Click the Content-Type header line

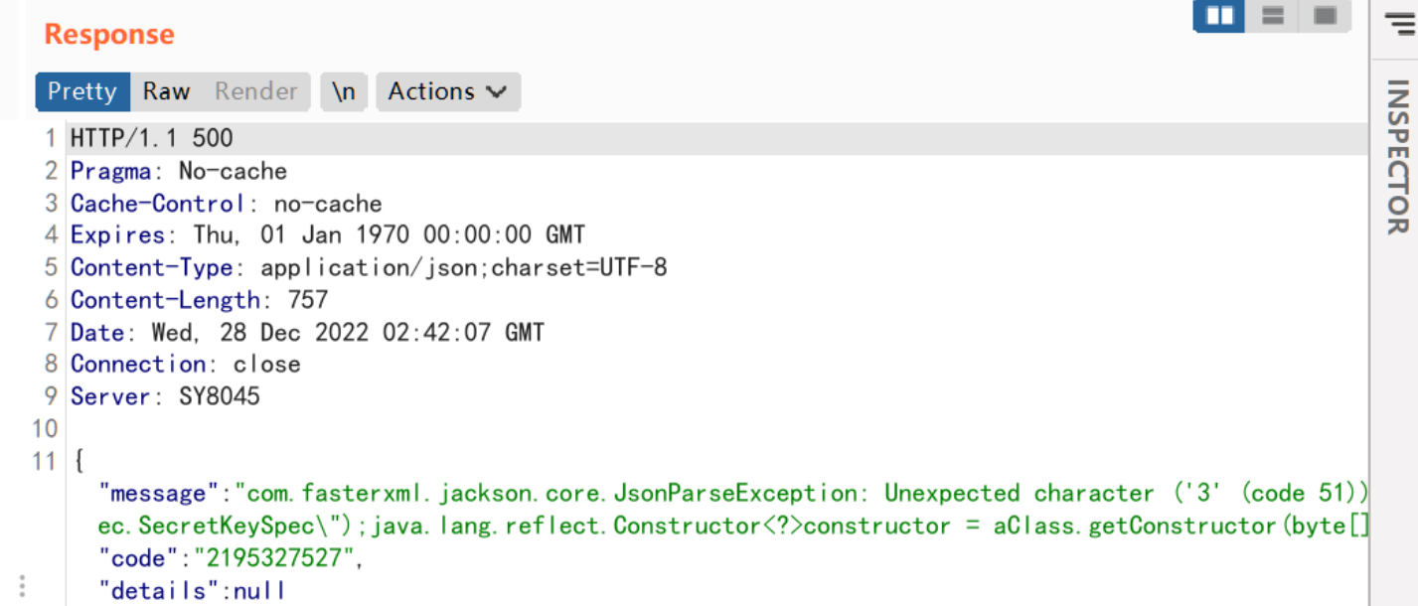(x=368, y=267)
